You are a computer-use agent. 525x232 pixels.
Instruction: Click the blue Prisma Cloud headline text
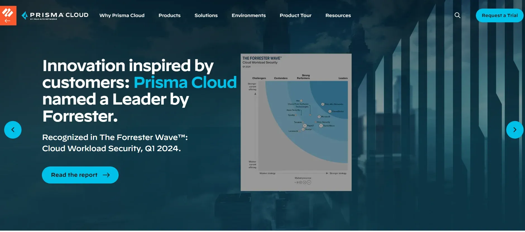(185, 83)
